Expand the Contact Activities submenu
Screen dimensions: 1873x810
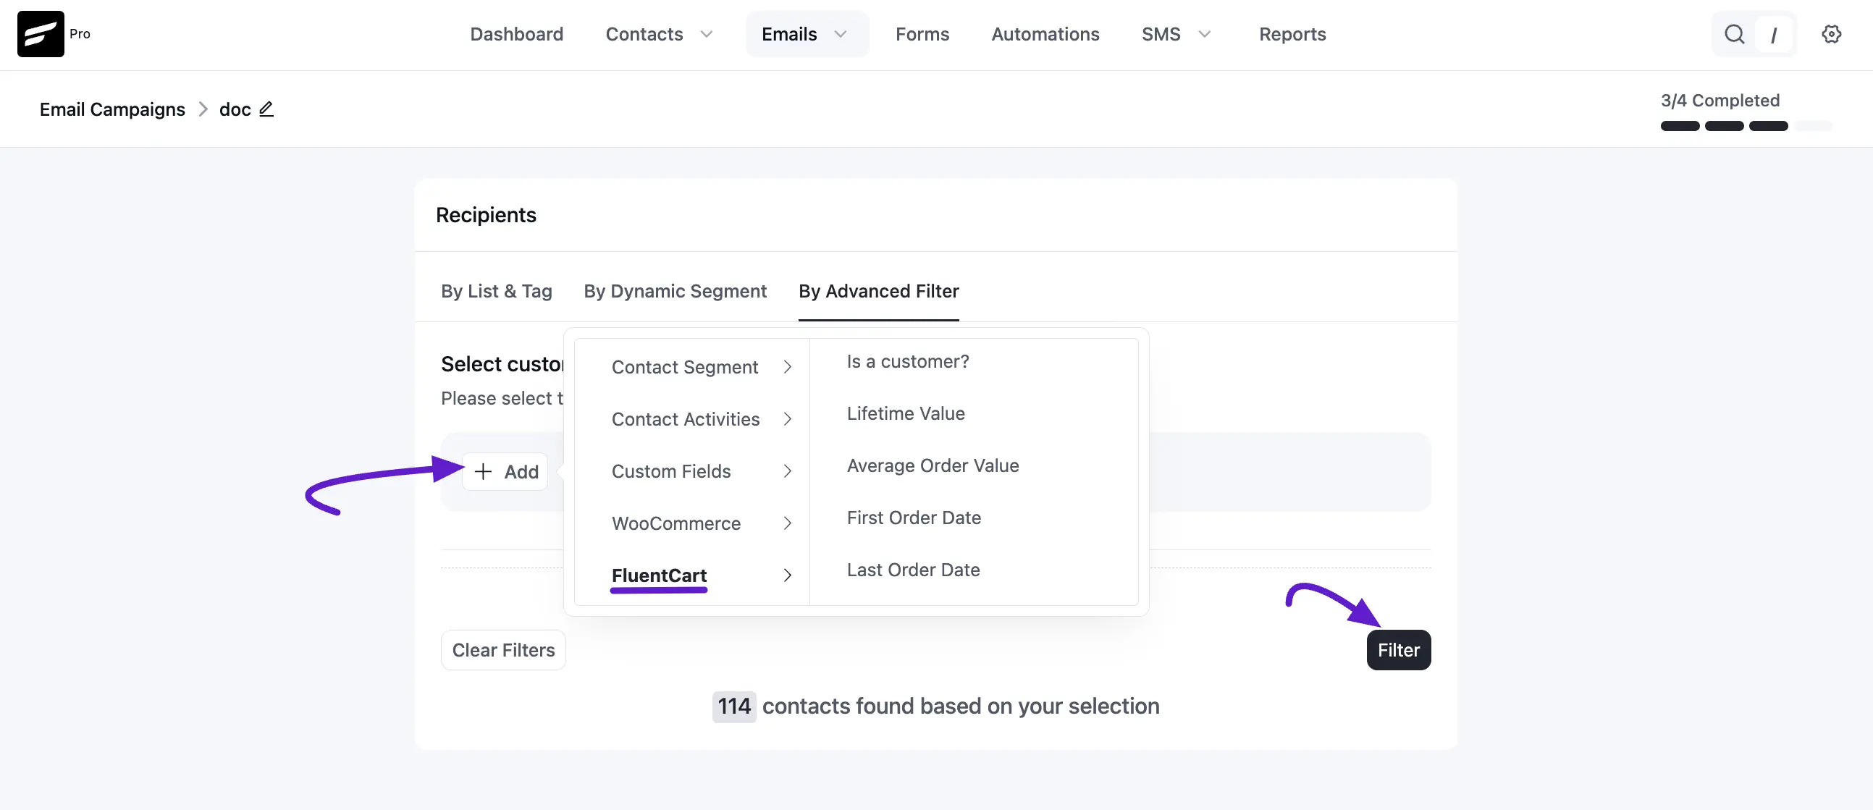point(700,419)
